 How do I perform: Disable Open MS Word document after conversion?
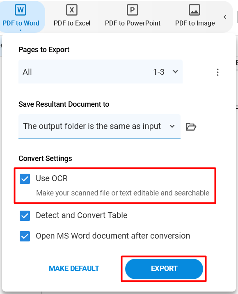coord(25,236)
